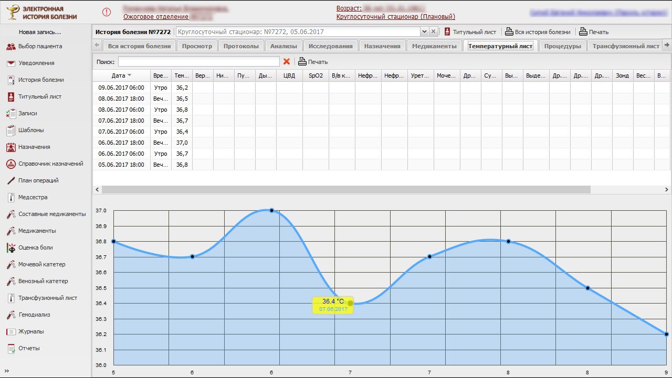This screenshot has height=378, width=672.
Task: Click the red warning alert icon in header
Action: pos(107,12)
